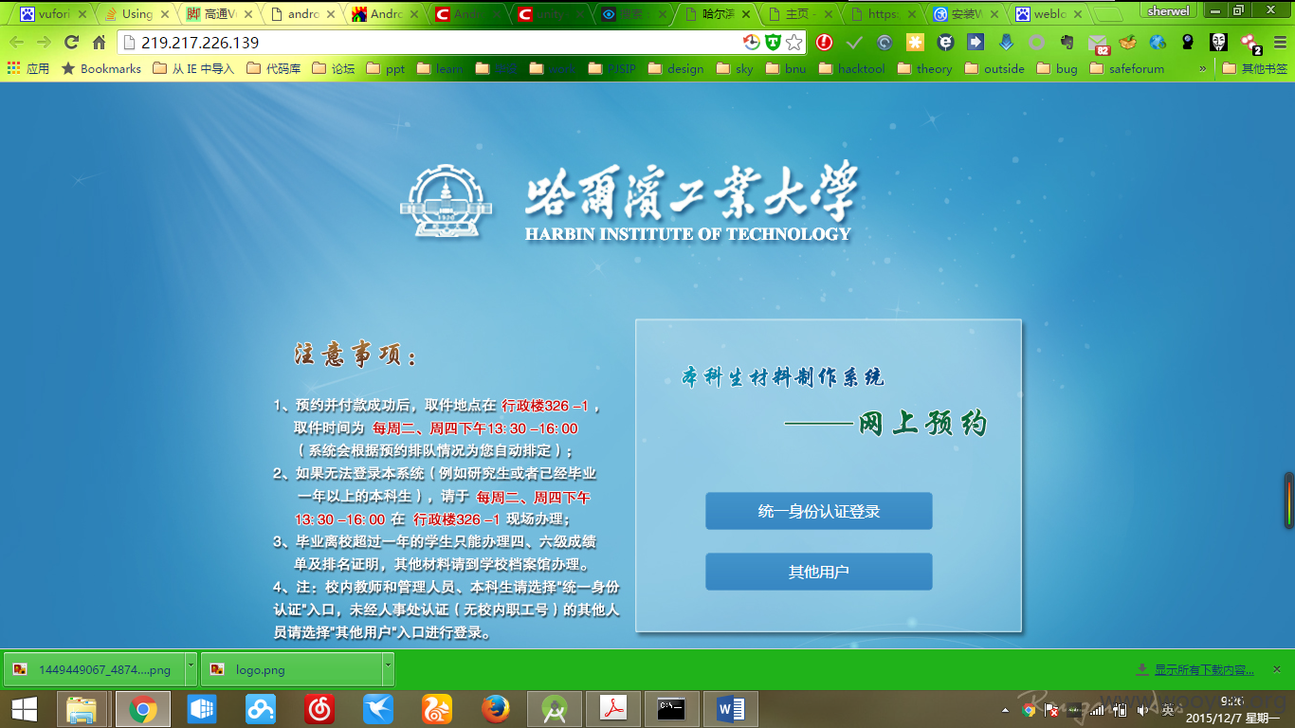The image size is (1295, 728).
Task: Open the Windows Start button
Action: coord(24,709)
